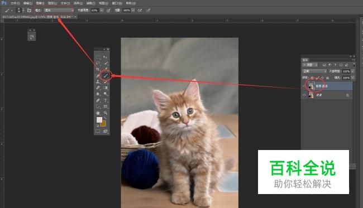Viewport: 363px width, 208px height.
Task: Open the File menu
Action: point(15,3)
